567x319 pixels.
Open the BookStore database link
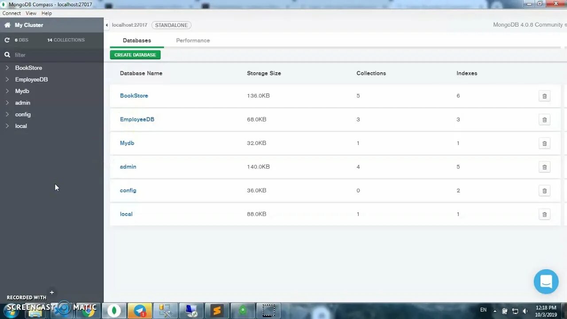(x=134, y=96)
